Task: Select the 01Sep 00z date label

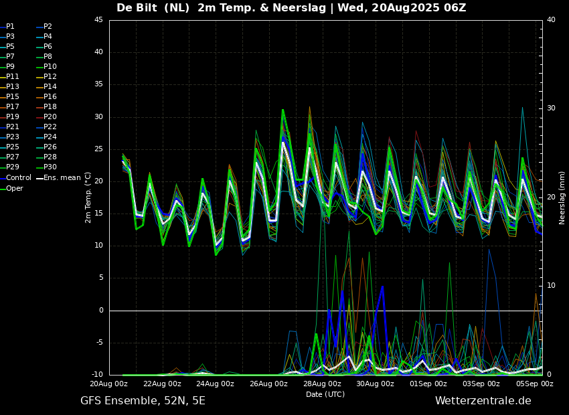Action: (x=428, y=384)
